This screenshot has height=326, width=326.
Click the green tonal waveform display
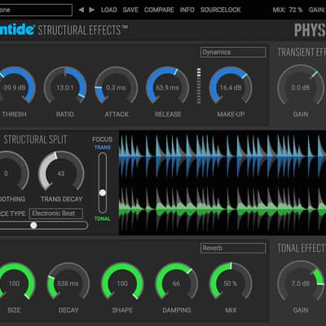[x=222, y=209]
